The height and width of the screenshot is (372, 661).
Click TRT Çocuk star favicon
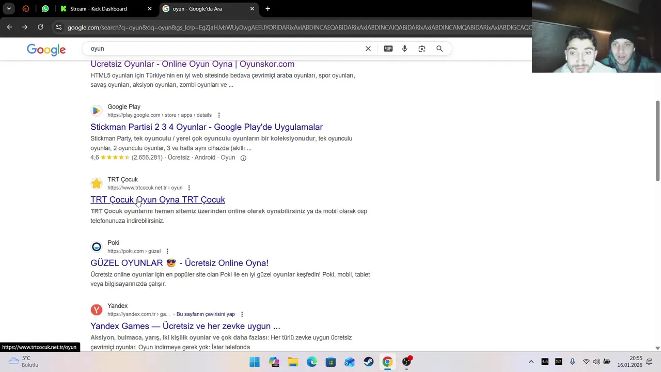tap(96, 183)
